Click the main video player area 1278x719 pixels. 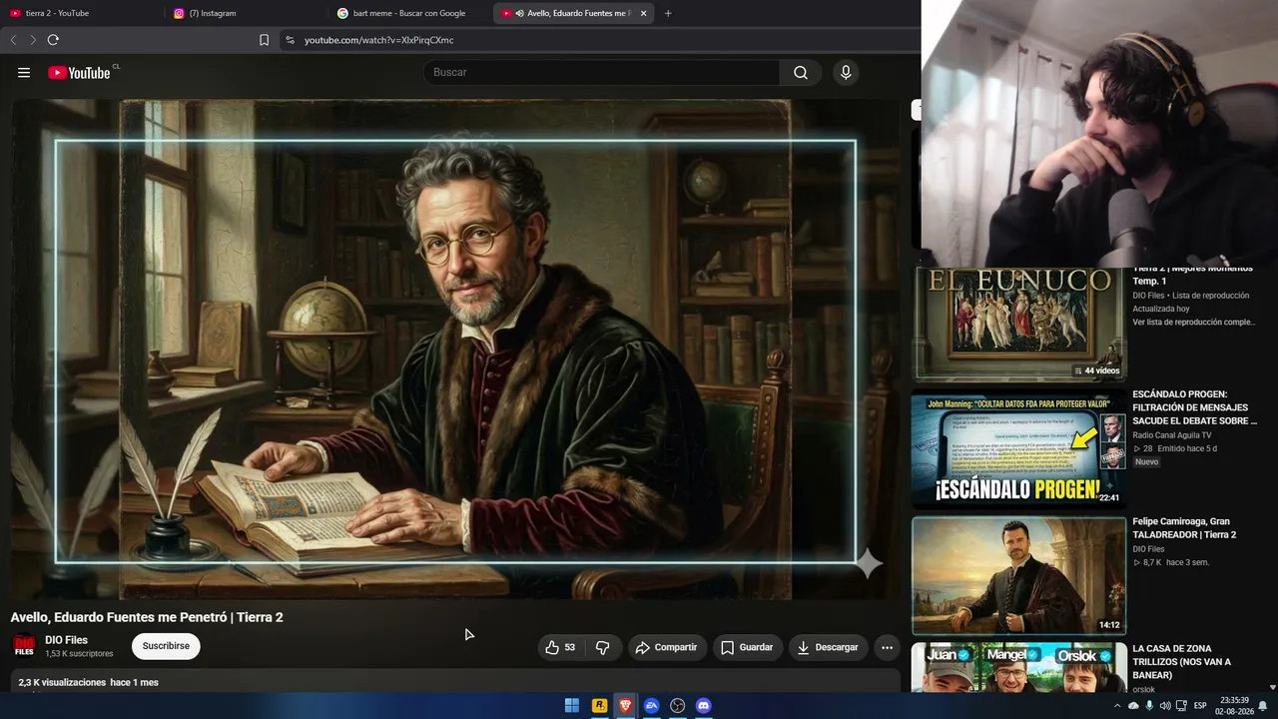point(455,350)
